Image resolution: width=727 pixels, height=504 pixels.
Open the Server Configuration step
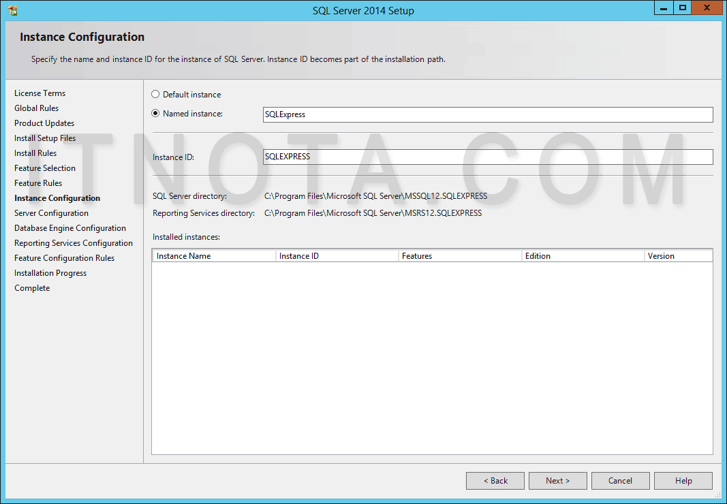click(51, 212)
